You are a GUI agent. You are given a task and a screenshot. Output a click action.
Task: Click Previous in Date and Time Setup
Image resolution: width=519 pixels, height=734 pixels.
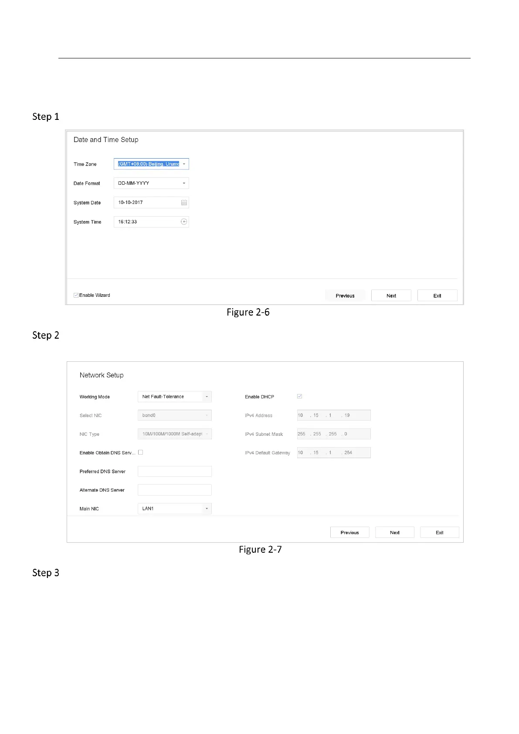pos(345,296)
